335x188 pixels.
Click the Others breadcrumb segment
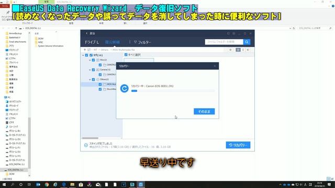(105, 50)
